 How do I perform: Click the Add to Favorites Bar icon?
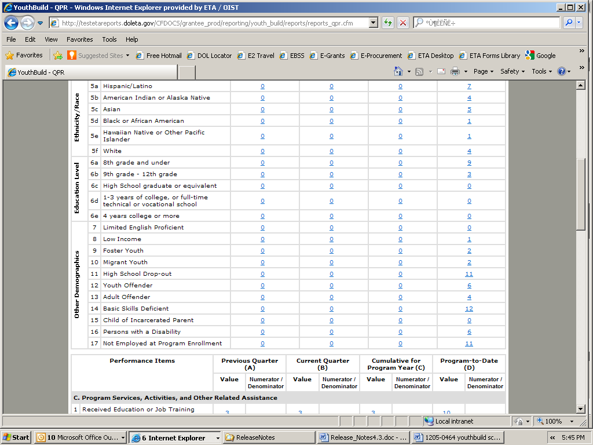[x=58, y=56]
